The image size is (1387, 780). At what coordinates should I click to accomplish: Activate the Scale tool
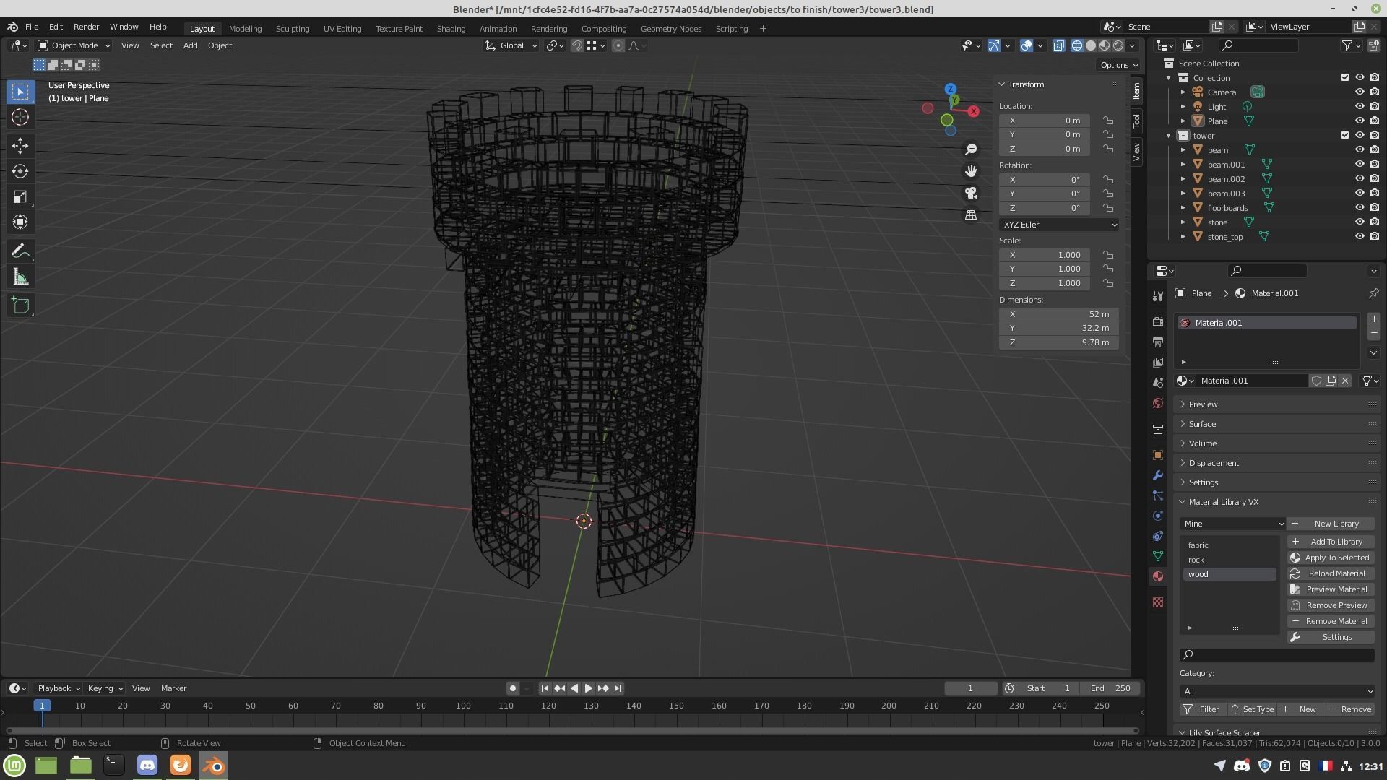coord(20,196)
